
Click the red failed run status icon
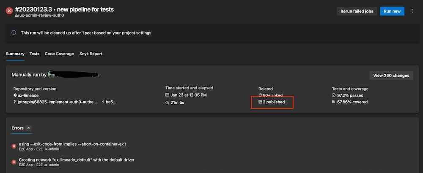point(9,11)
